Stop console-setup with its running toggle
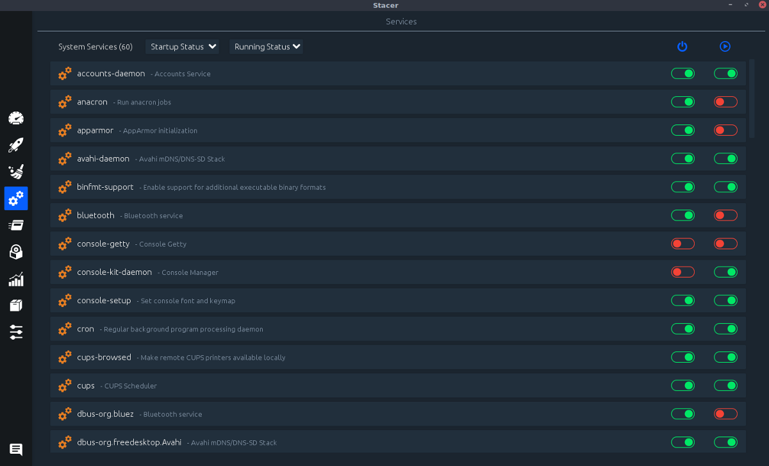The width and height of the screenshot is (769, 466). [725, 301]
